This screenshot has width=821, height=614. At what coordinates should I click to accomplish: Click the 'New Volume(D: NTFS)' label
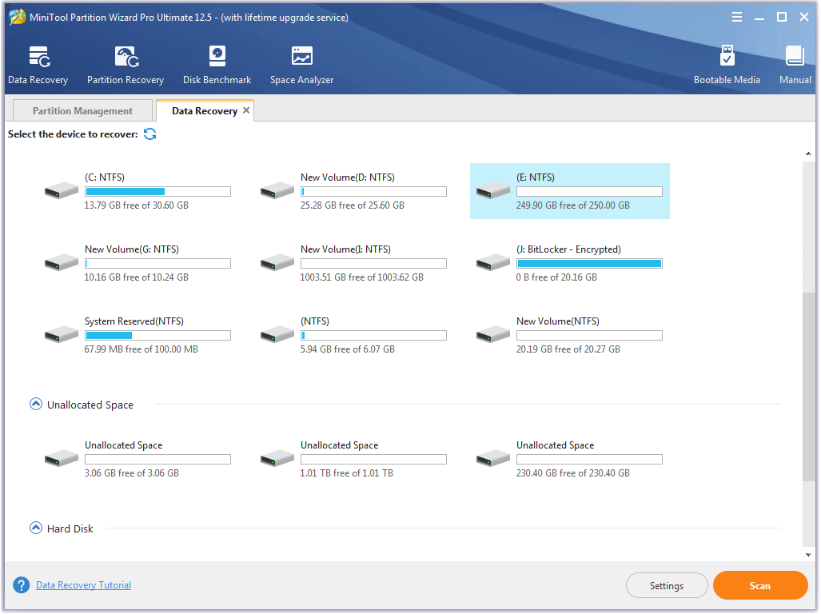(x=348, y=177)
